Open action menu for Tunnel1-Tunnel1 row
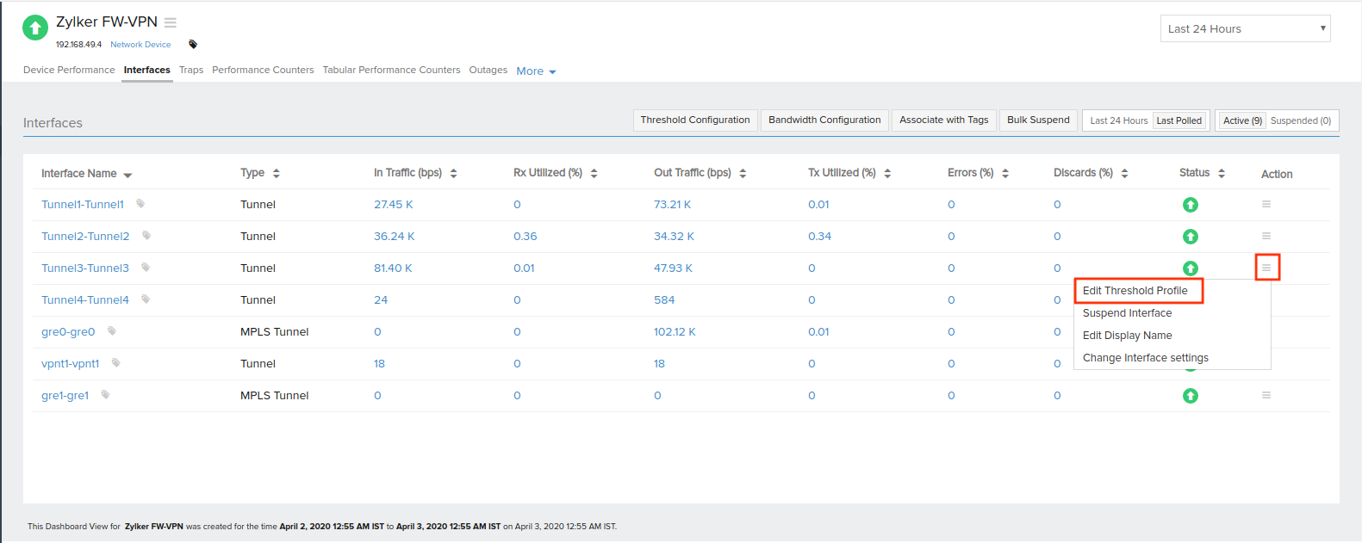Image resolution: width=1362 pixels, height=543 pixels. pos(1266,204)
